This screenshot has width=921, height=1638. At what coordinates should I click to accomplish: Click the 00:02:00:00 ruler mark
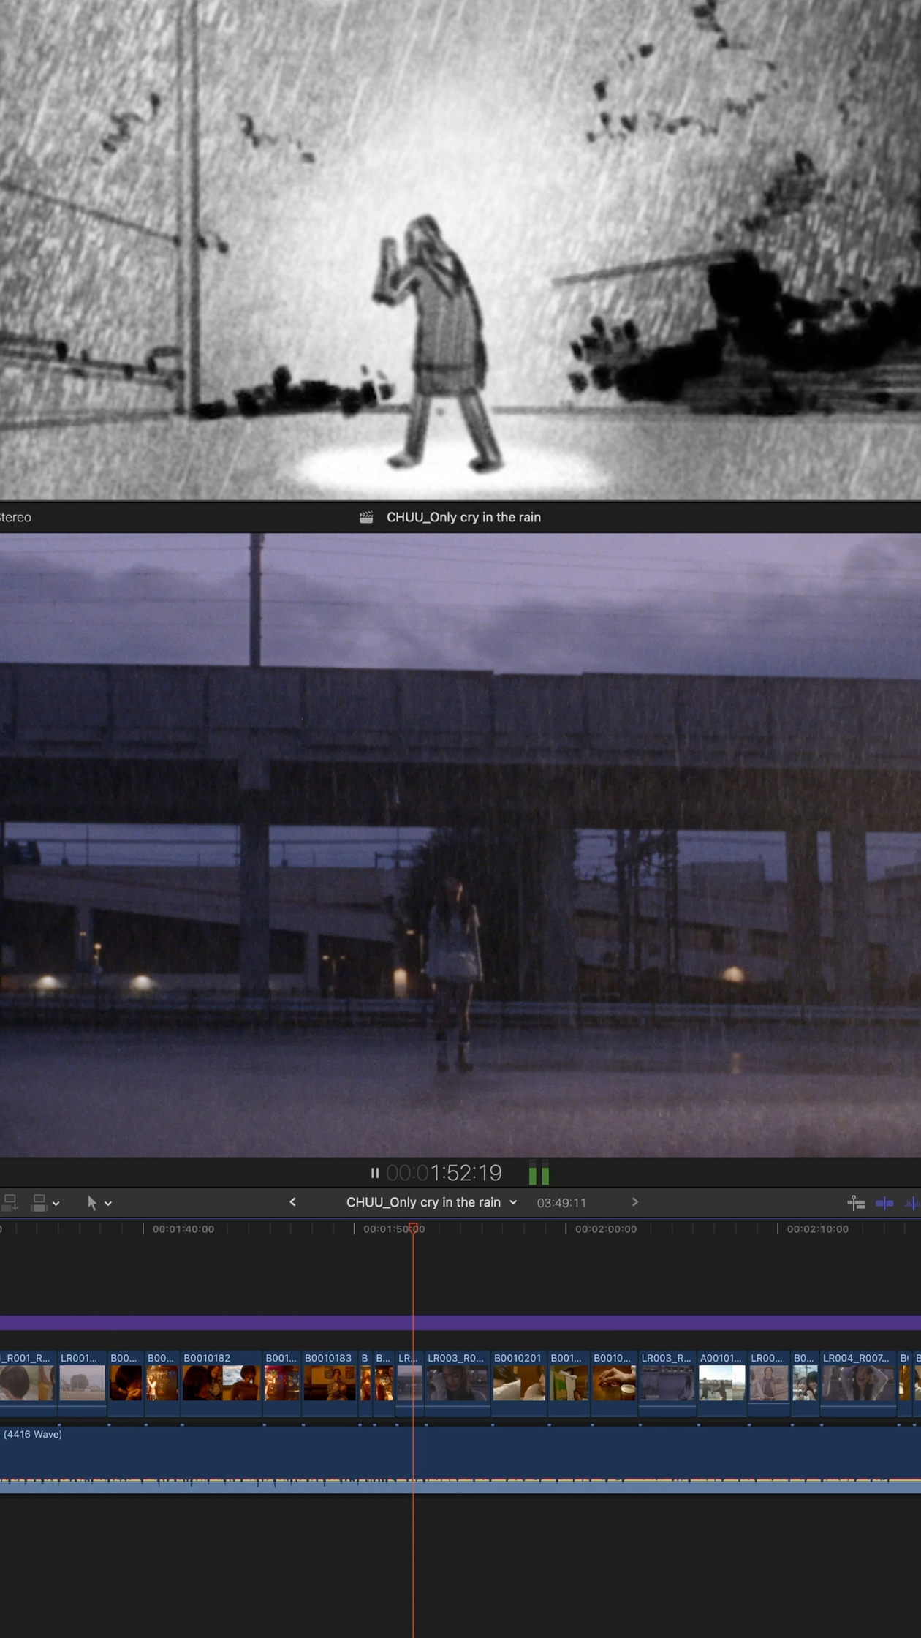[605, 1229]
